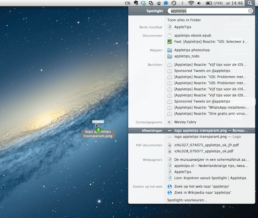Open De muisaanwijzer in een schermafdruk webpage

click(212, 160)
